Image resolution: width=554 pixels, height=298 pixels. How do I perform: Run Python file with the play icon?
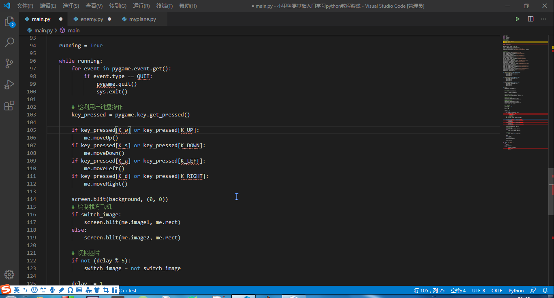(518, 19)
